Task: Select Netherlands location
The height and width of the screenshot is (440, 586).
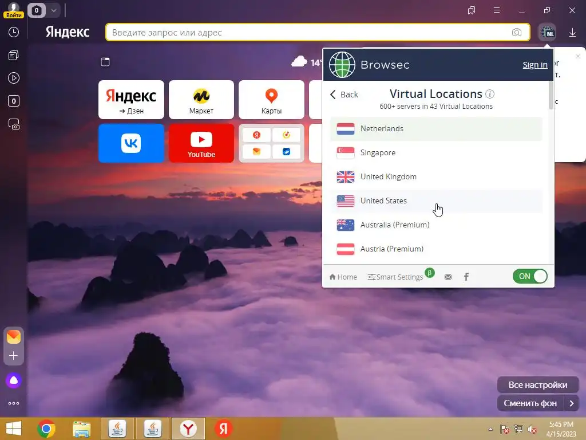Action: click(x=436, y=129)
